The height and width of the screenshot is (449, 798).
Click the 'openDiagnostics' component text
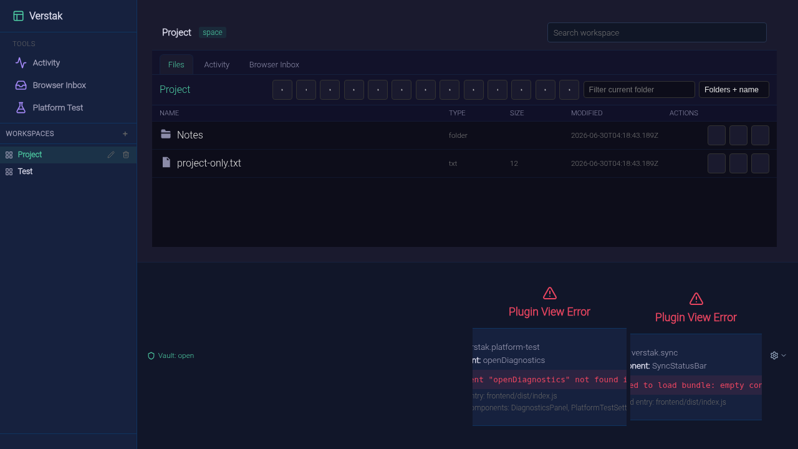[x=514, y=360]
